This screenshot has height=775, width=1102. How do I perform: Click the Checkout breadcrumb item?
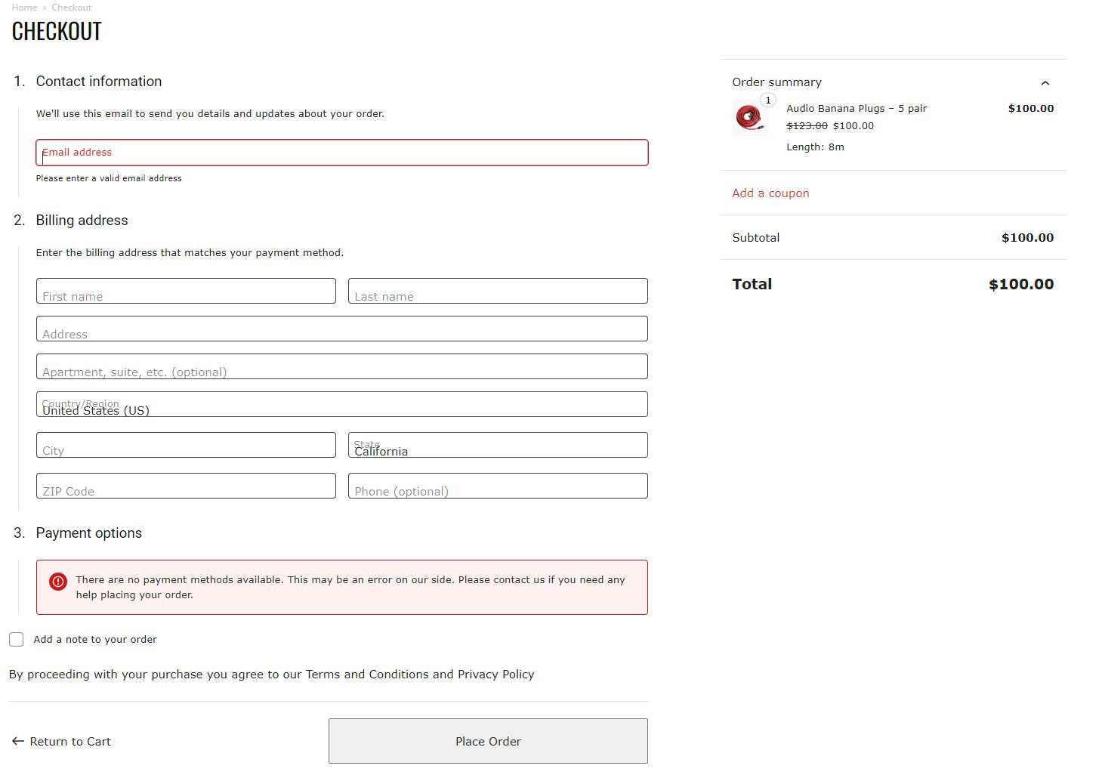(72, 7)
